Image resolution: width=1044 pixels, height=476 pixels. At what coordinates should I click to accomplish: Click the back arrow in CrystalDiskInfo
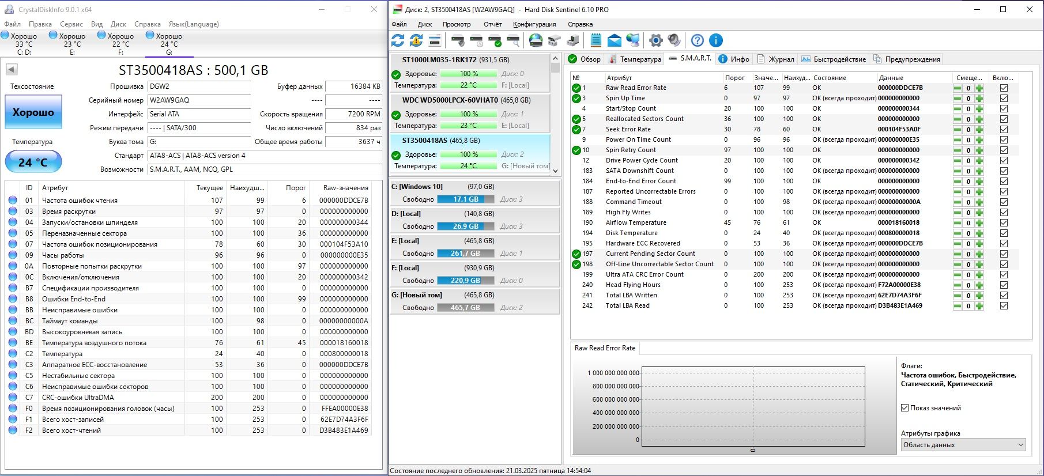point(12,70)
